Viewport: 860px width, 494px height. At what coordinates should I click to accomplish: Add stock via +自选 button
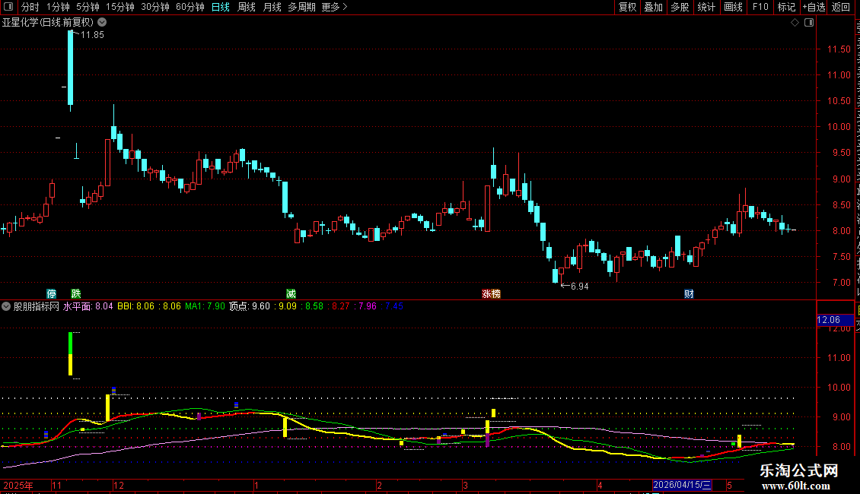click(814, 7)
